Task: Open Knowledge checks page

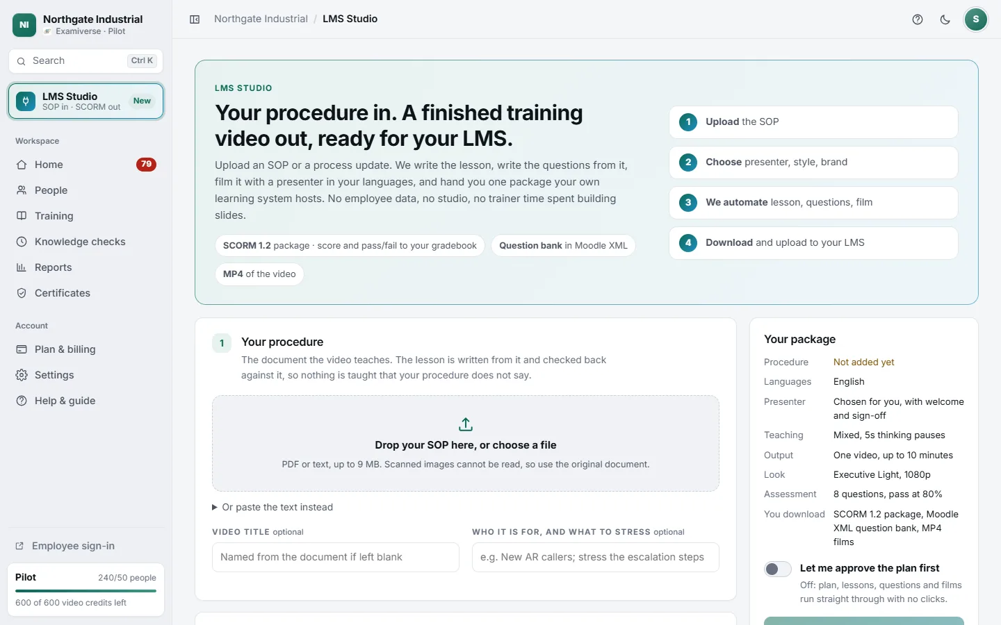Action: point(86,242)
